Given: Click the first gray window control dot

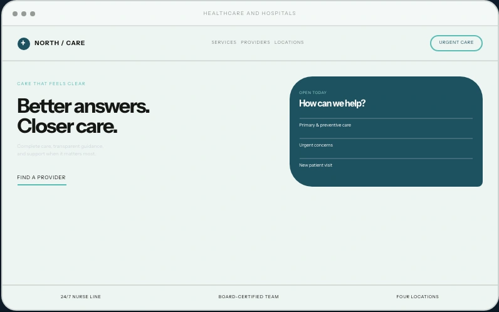Looking at the screenshot, I should [15, 14].
